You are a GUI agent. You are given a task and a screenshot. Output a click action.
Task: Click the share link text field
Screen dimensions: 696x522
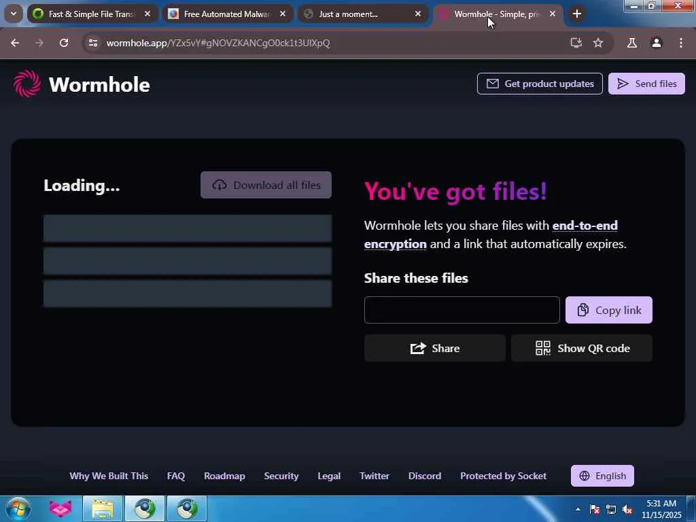click(462, 310)
